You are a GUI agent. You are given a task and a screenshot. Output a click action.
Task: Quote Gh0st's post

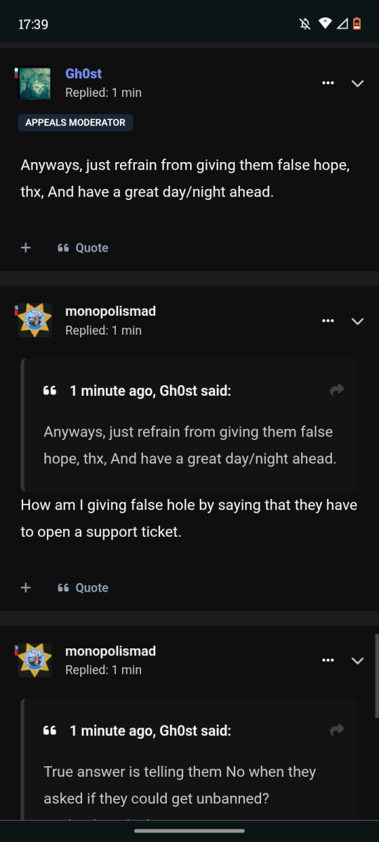tap(83, 248)
